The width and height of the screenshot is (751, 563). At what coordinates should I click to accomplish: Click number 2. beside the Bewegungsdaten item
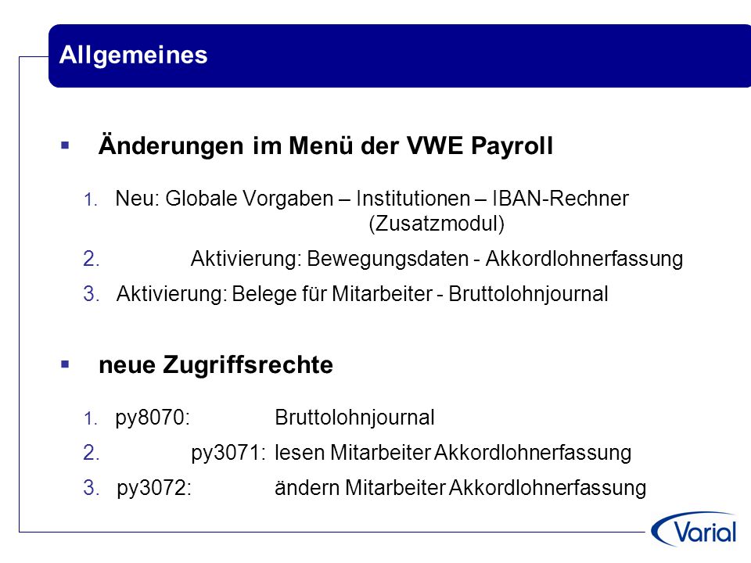(91, 259)
